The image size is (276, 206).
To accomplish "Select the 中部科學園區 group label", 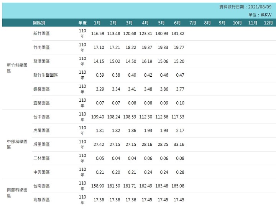I will tap(17, 144).
